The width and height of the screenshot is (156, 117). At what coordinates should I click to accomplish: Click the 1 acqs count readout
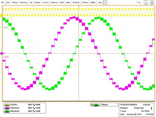pos(123,111)
